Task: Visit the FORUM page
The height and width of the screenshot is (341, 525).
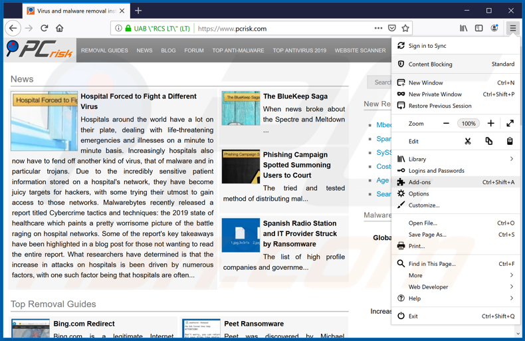Action: click(194, 51)
